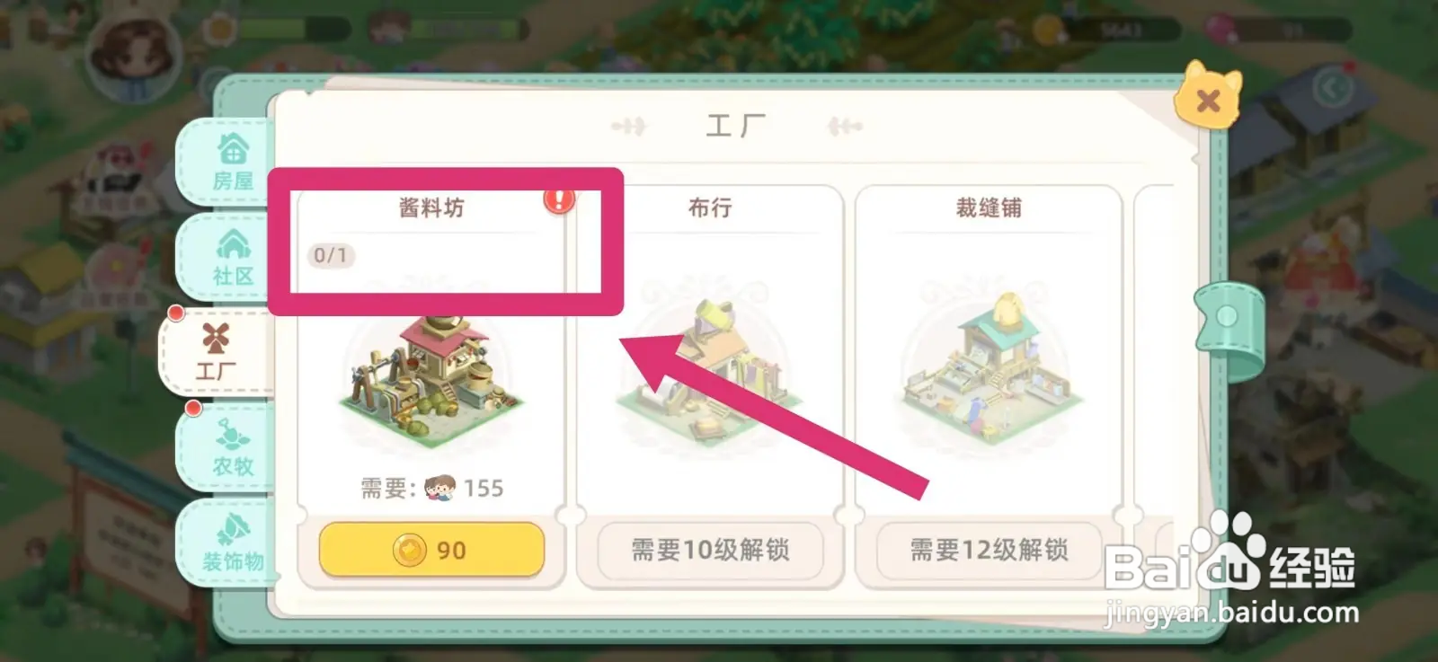Tap the red exclamation alert on 酱料坊
This screenshot has width=1438, height=662.
point(559,199)
